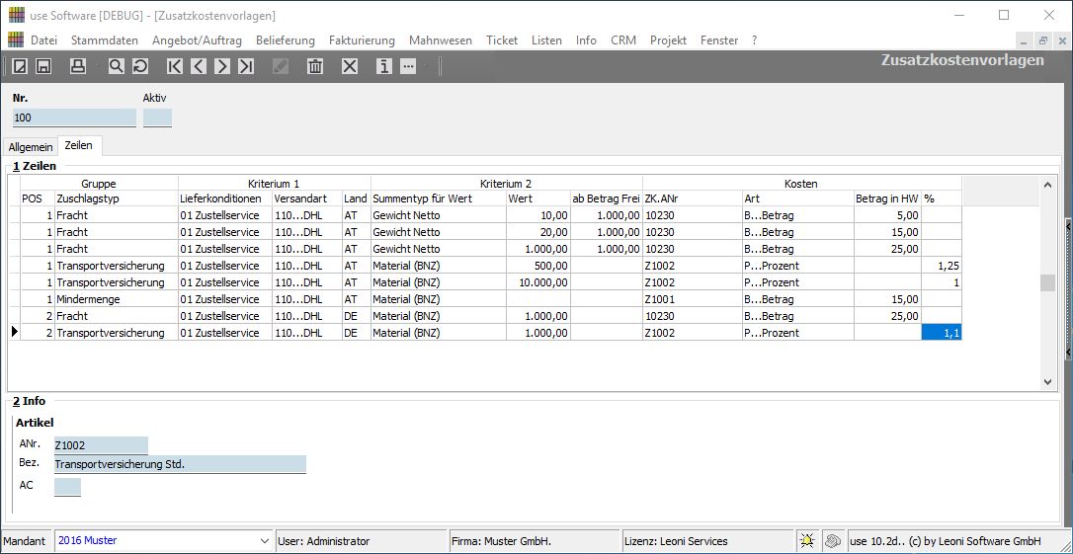
Task: Click the ANr. field with Z1002
Action: (x=102, y=445)
